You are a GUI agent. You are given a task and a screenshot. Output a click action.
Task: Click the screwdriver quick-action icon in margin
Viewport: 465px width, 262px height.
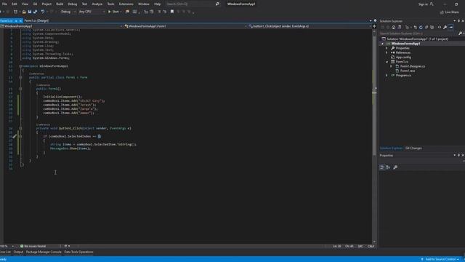[15, 136]
